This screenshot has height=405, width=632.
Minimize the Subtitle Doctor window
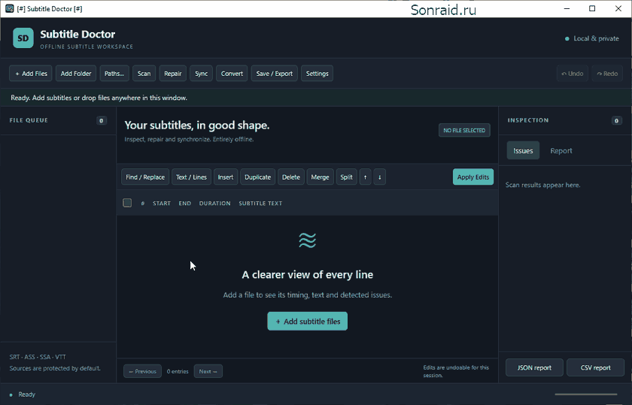coord(567,8)
